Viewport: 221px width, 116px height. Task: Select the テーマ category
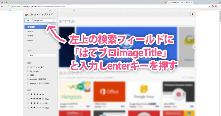click(30, 31)
